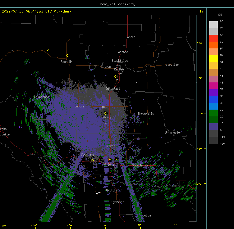The height and width of the screenshot is (229, 234).
Task: Click the 42 dBZ magenta legend swatch
Action: click(213, 86)
